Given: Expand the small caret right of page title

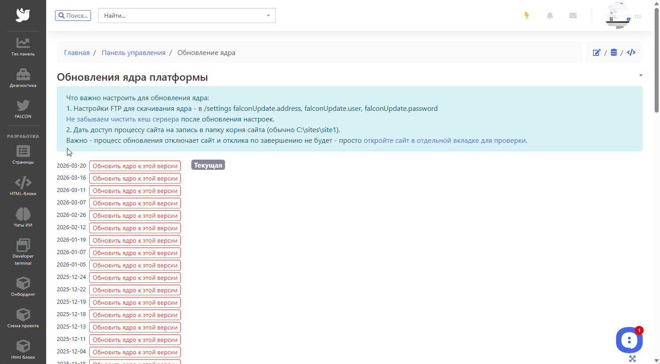Looking at the screenshot, I should [x=640, y=75].
